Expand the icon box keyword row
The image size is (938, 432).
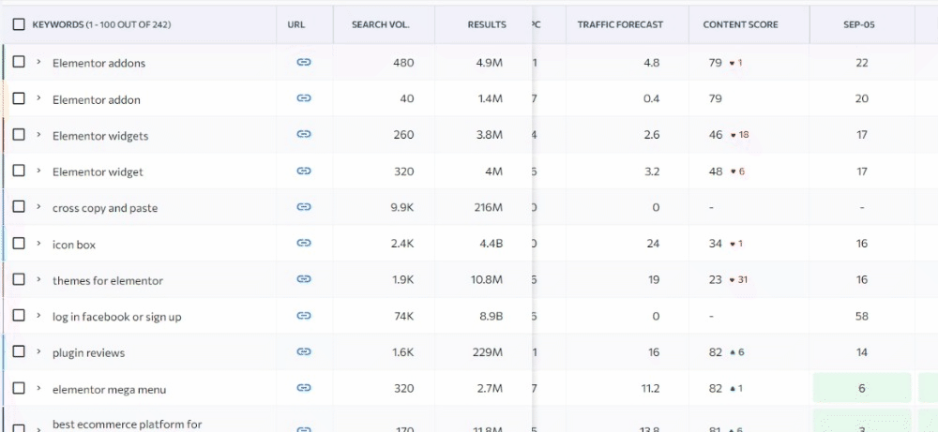38,244
